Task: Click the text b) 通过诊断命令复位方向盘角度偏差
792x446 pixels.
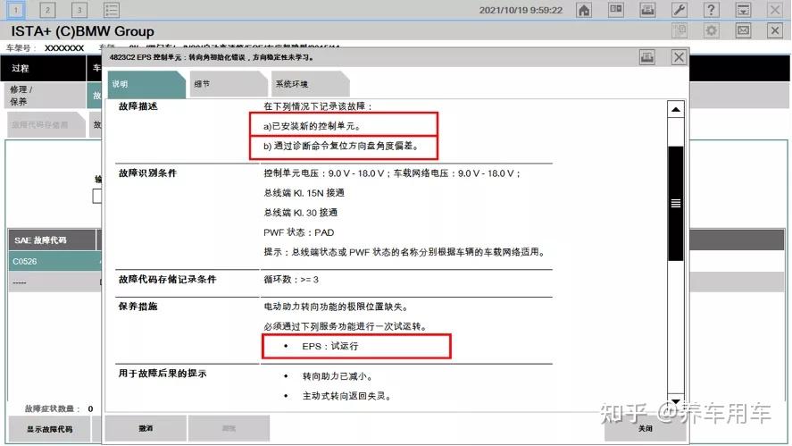Action: click(x=341, y=147)
